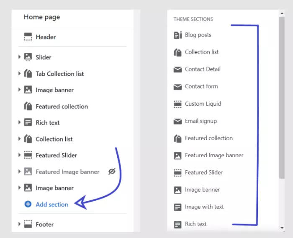Expand the Collection list section

pyautogui.click(x=19, y=139)
